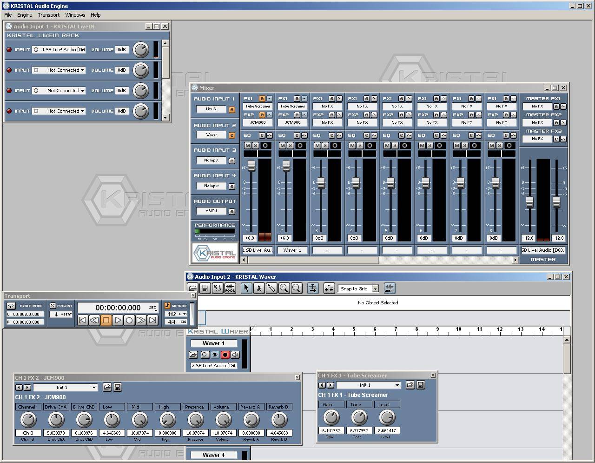
Task: Open the JCM900 Init 1 preset dropdown
Action: 66,387
